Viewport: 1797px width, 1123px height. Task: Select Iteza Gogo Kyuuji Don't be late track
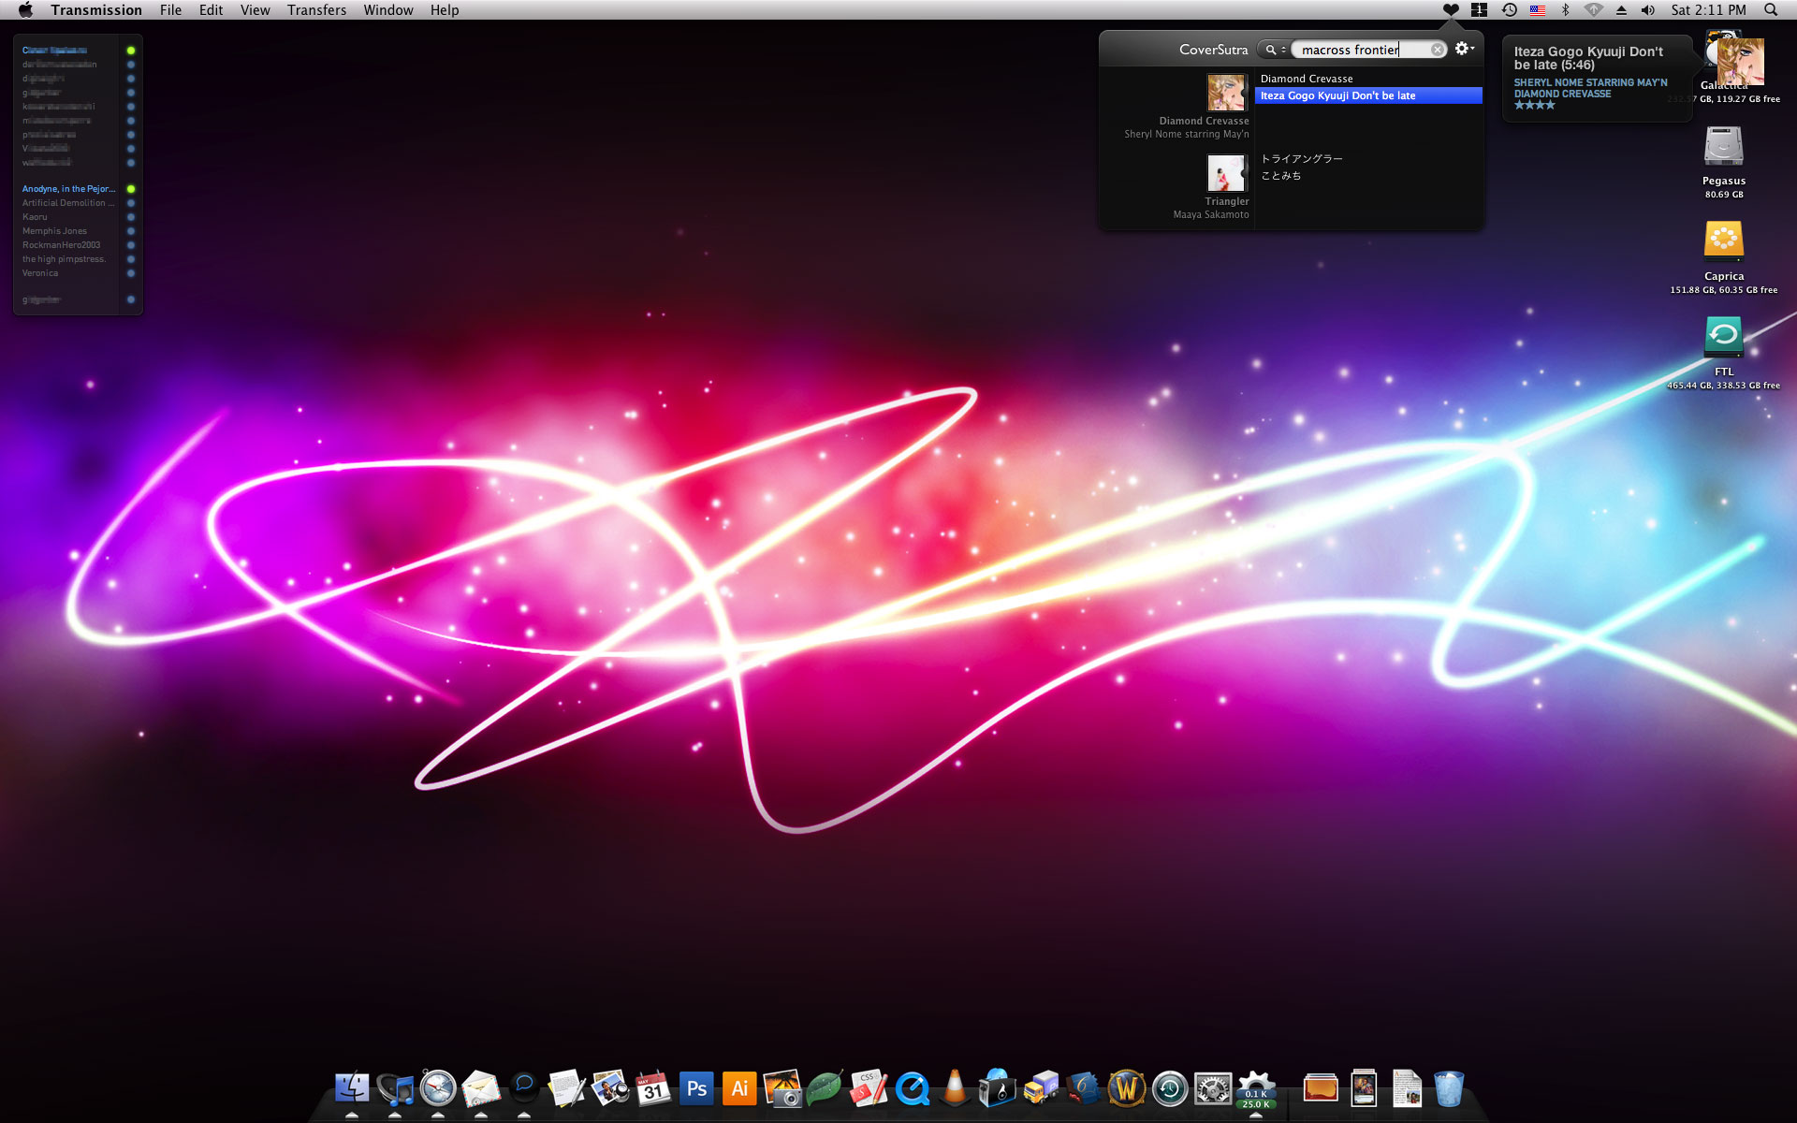tap(1367, 95)
